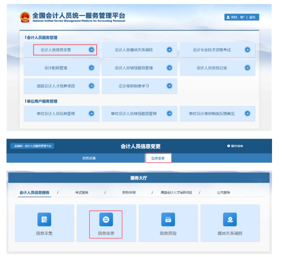Click the national emblem logo

click(25, 18)
